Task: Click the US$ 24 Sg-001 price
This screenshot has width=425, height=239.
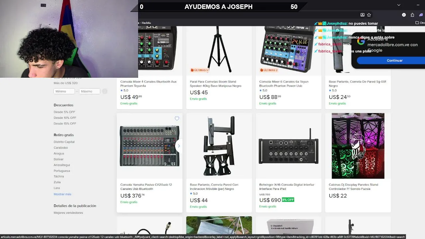Action: click(340, 97)
